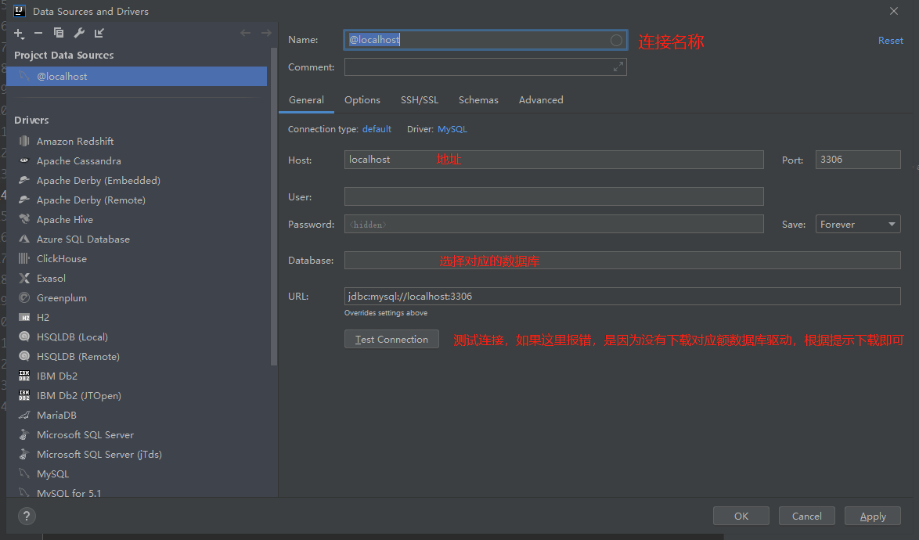Switch to the Schemas tab
The width and height of the screenshot is (919, 540).
478,99
